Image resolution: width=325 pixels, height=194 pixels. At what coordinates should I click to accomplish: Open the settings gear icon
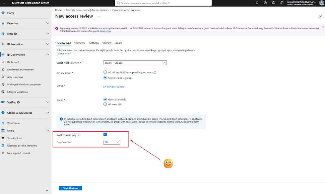265,3
